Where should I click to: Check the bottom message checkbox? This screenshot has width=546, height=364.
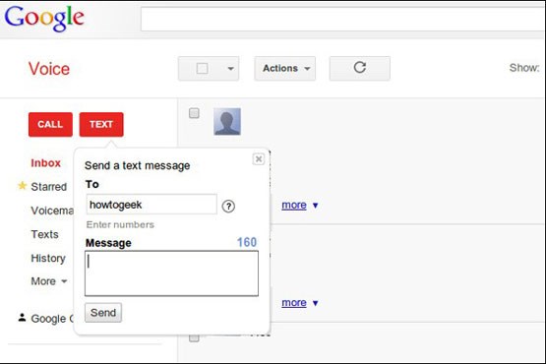[194, 337]
